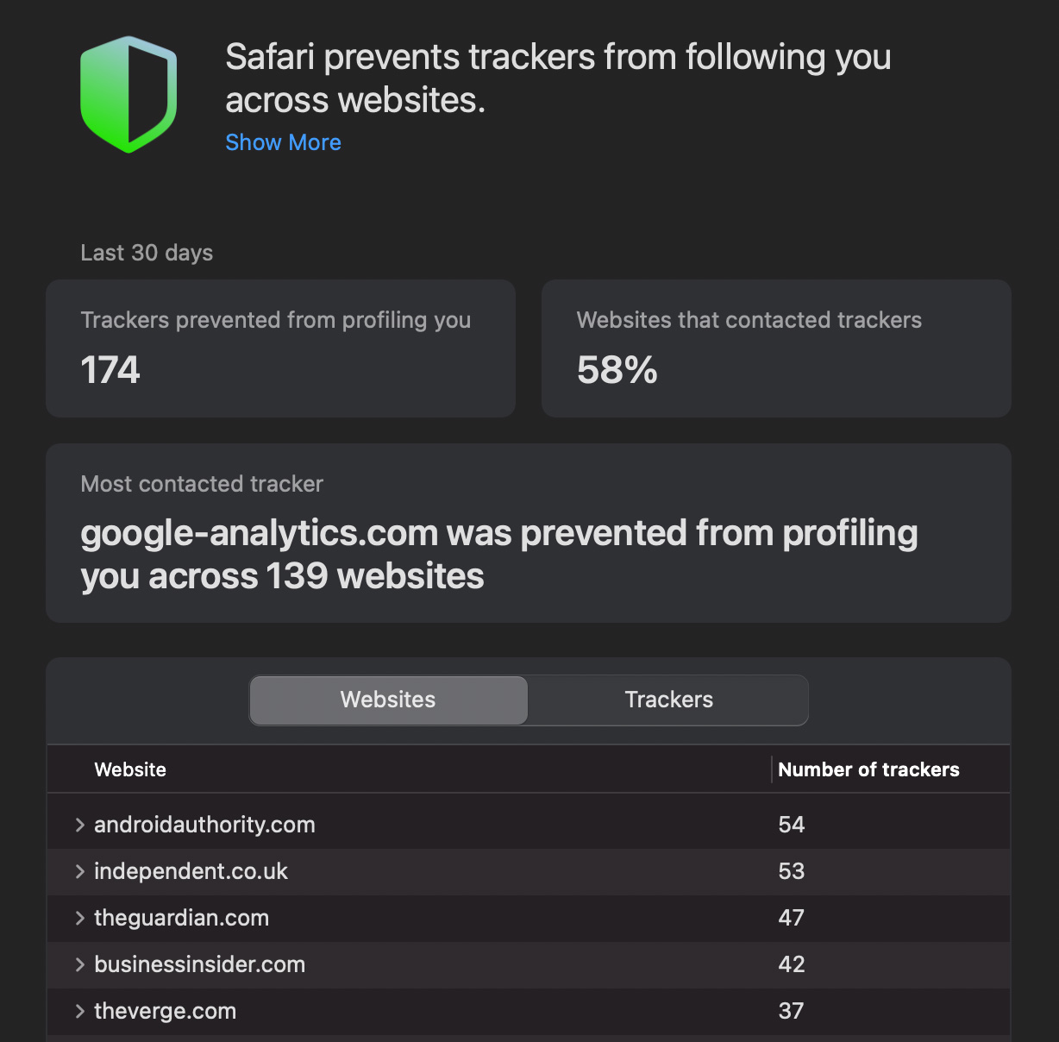Expand theverge.com disclosure arrow
1059x1042 pixels.
tap(79, 1011)
